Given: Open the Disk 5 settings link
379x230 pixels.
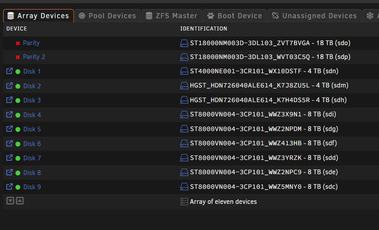Looking at the screenshot, I should [32, 129].
